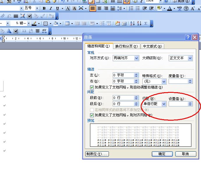This screenshot has width=201, height=174.
Task: Justify paragraph alignment on toolbar
Action: [x=93, y=8]
